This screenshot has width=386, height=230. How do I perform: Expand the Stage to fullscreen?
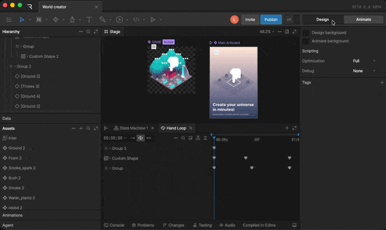coord(294,32)
